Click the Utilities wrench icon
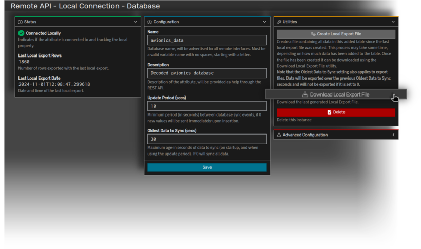The height and width of the screenshot is (249, 421). coord(279,22)
